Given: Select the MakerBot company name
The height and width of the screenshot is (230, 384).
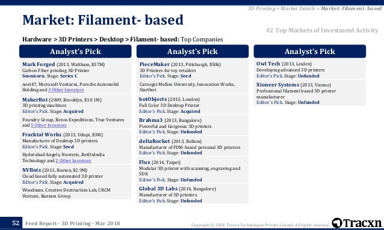Looking at the screenshot, I should [x=35, y=100].
